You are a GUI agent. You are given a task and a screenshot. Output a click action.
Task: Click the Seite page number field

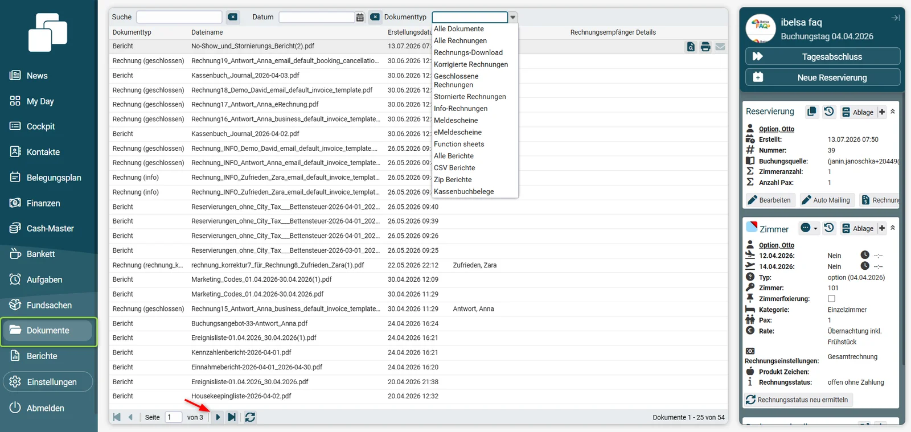(x=174, y=417)
